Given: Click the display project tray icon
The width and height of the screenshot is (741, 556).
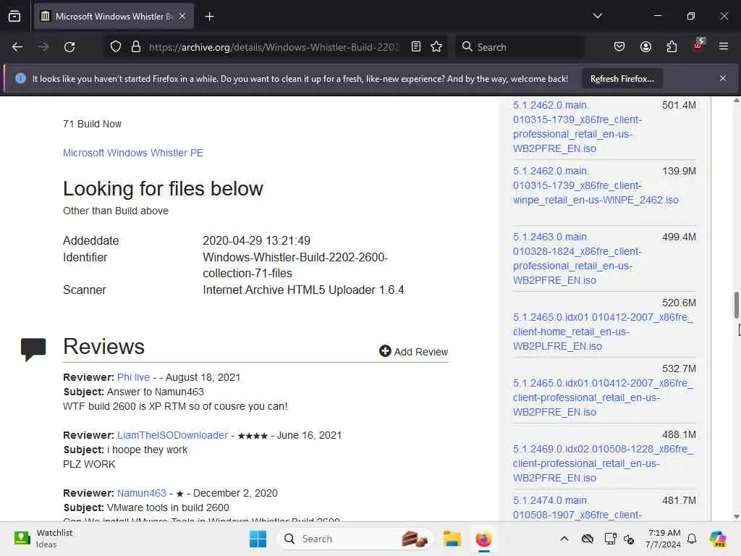Looking at the screenshot, I should (610, 539).
